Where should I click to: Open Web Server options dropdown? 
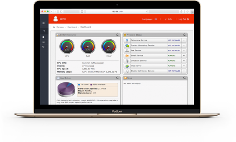click(184, 66)
